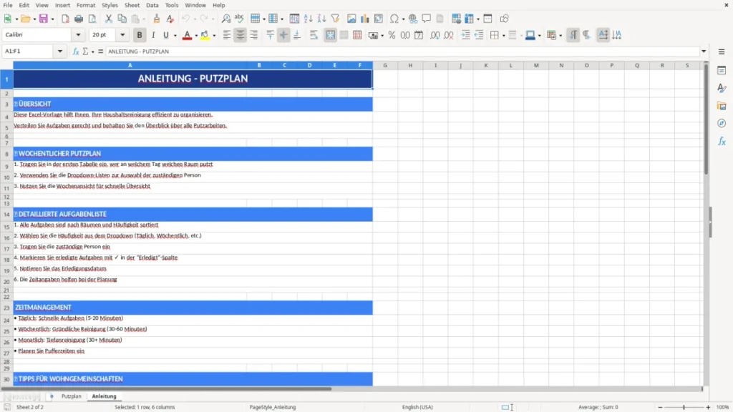
Task: Save the document with the Save icon
Action: point(44,19)
